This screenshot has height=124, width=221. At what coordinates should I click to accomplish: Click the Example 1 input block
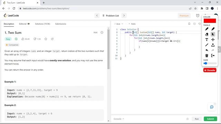(x=54, y=93)
